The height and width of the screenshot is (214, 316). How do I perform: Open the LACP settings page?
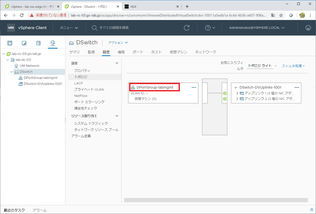[78, 83]
